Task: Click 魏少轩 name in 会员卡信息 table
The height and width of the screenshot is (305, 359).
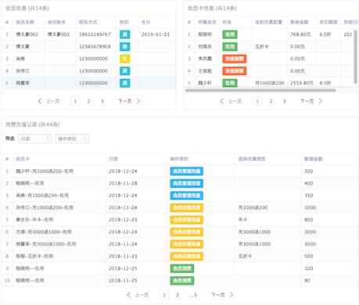Action: point(205,83)
